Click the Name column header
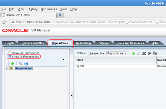The height and width of the screenshot is (109, 166). click(116, 60)
